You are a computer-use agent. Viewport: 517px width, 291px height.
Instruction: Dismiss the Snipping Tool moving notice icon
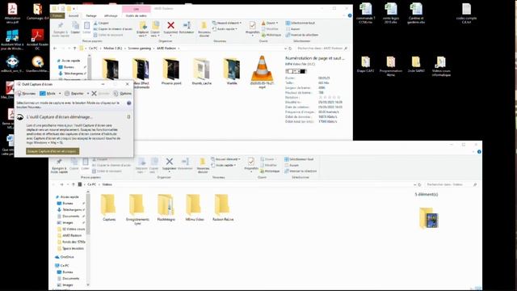pos(128,116)
